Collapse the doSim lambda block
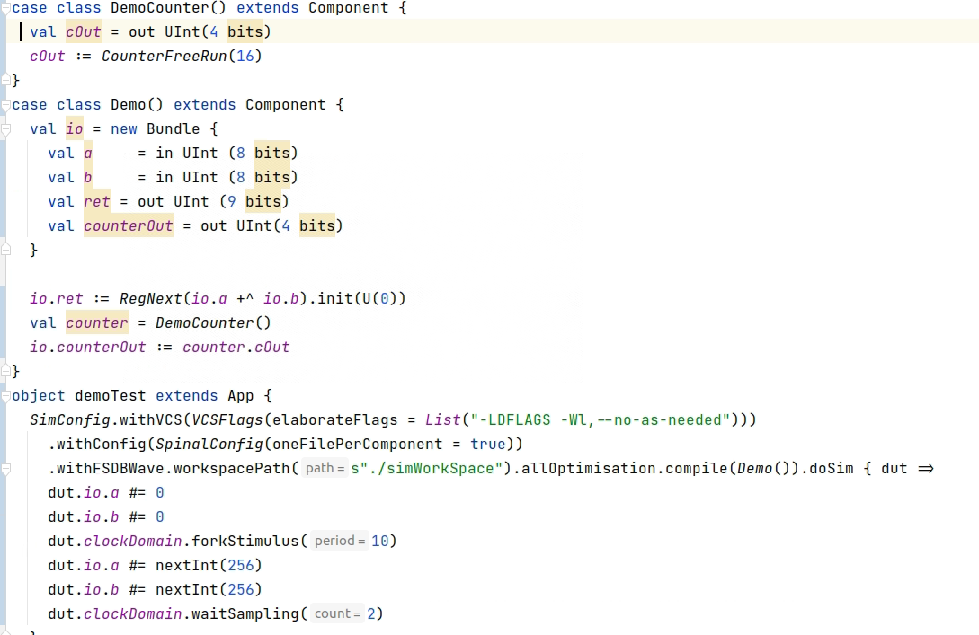Viewport: 979px width, 635px height. (5, 468)
